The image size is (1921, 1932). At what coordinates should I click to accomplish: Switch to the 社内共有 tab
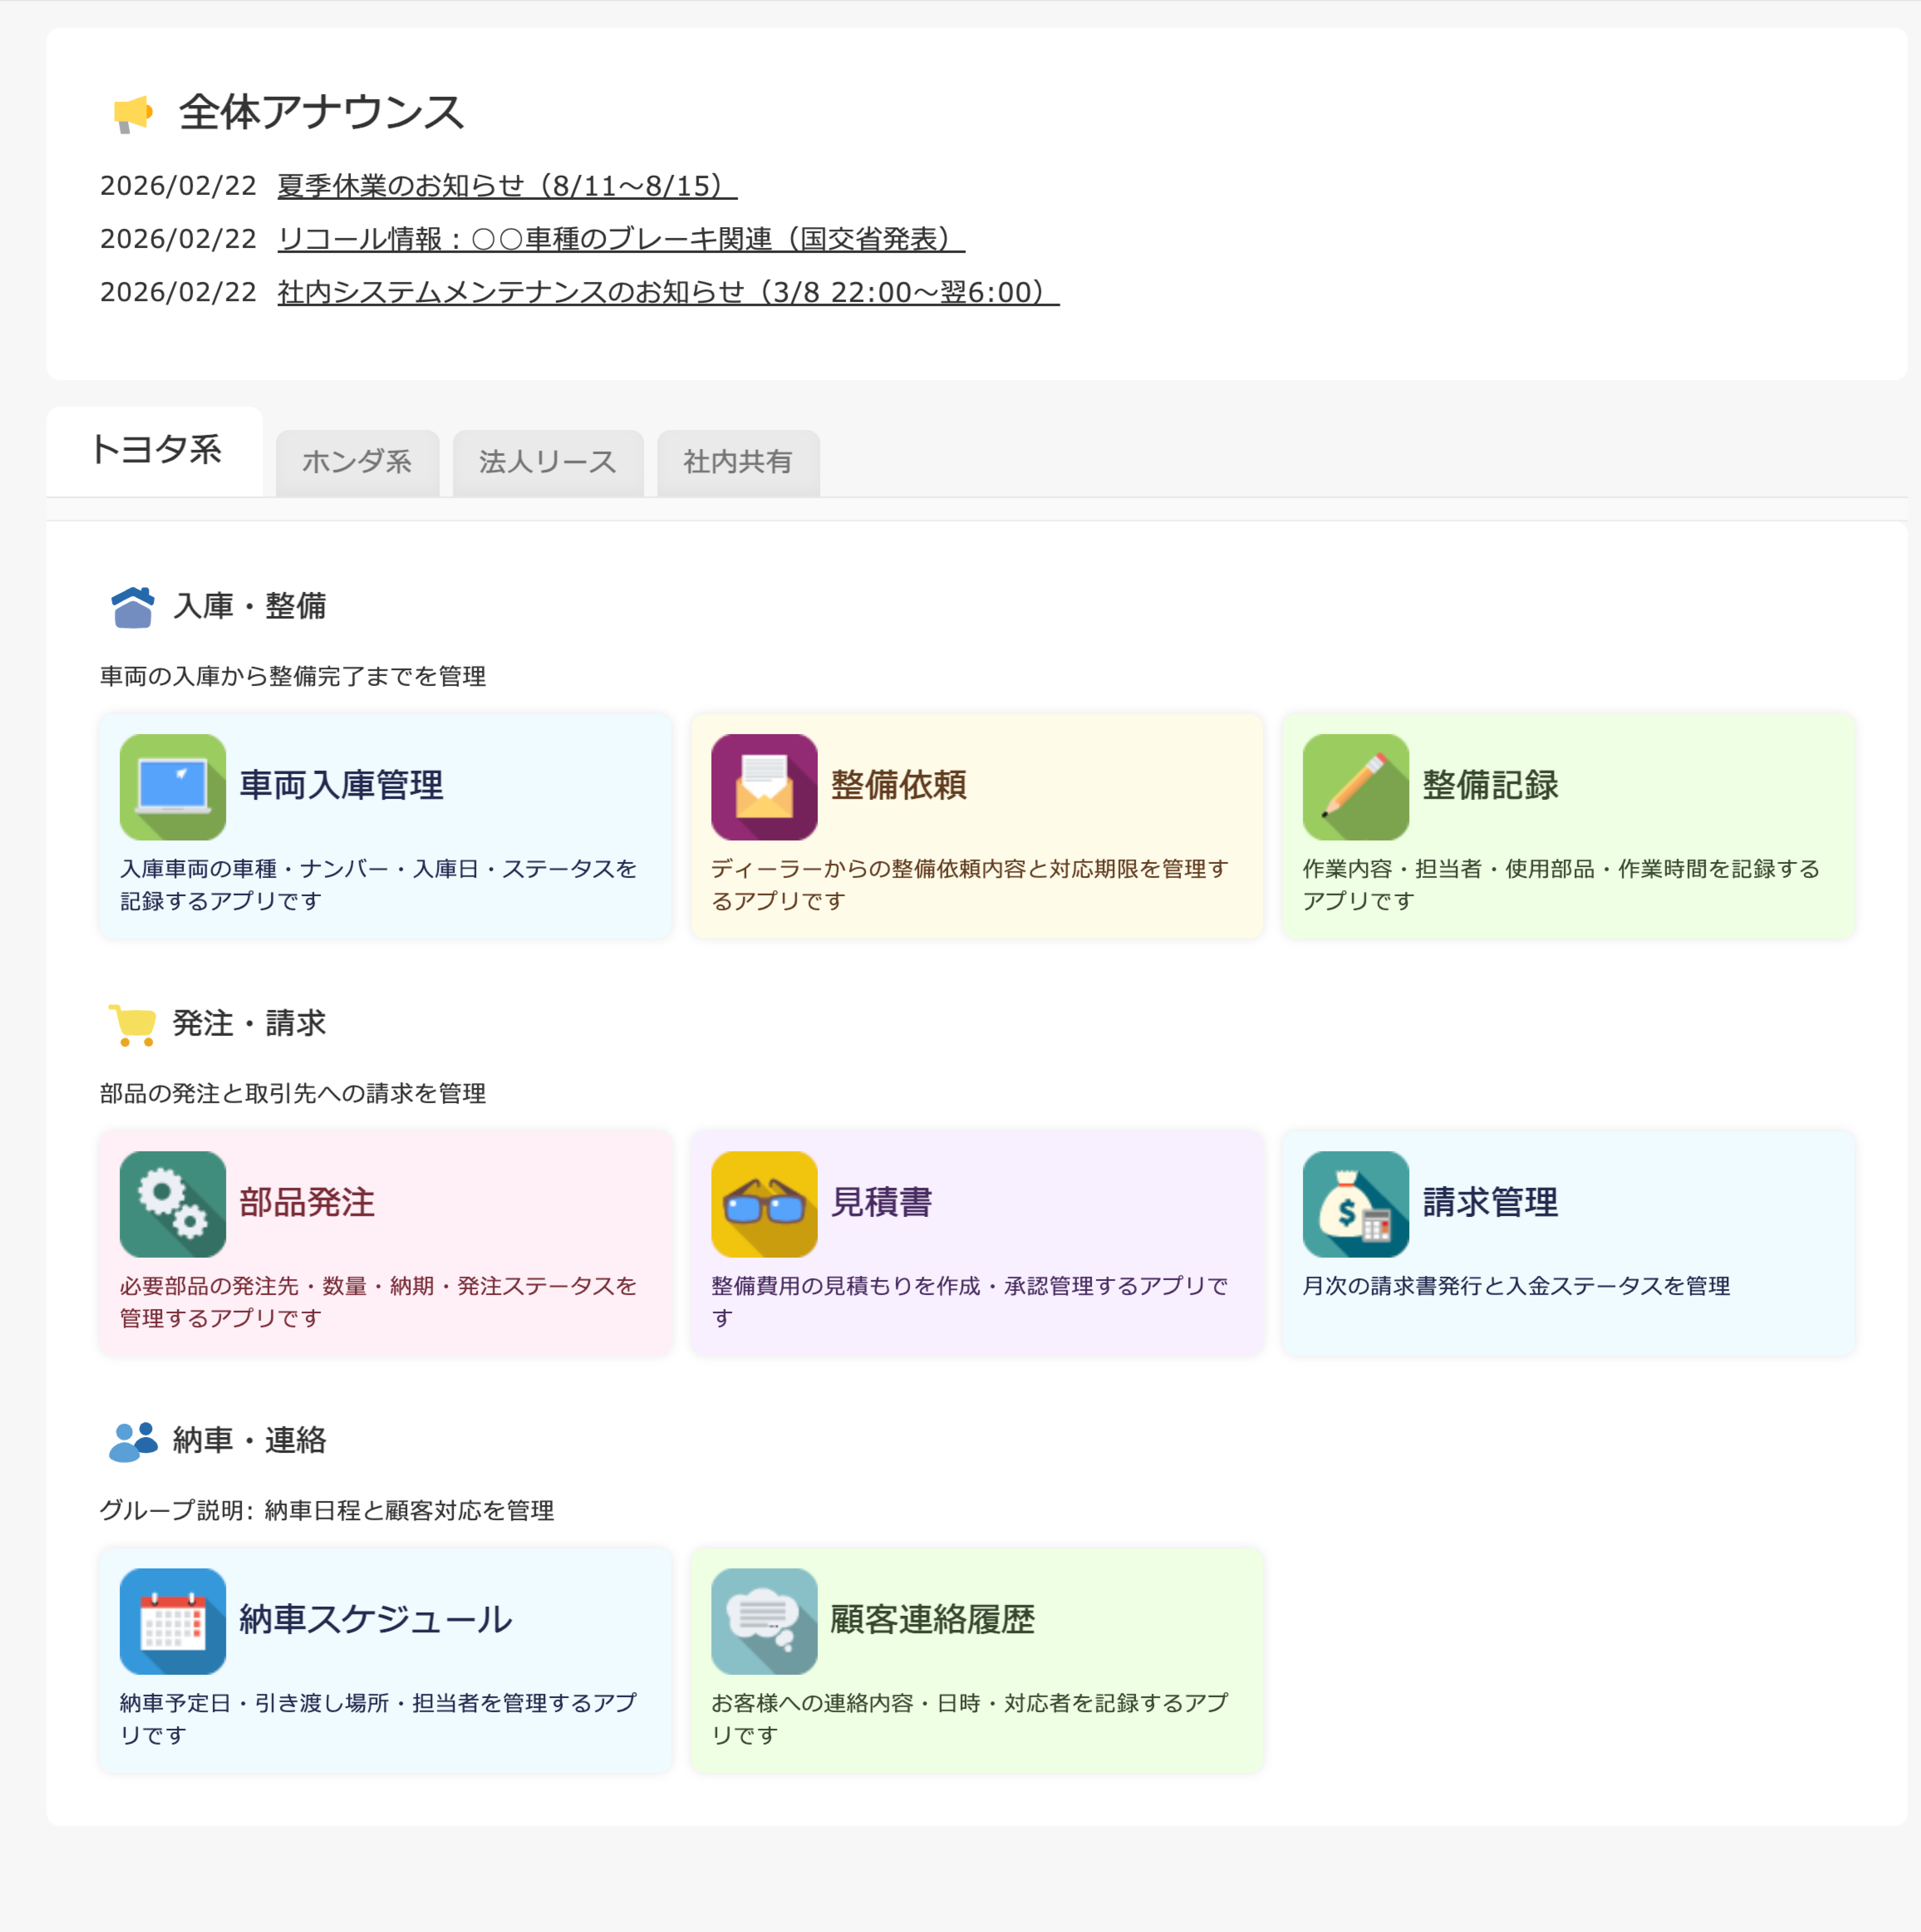(737, 462)
